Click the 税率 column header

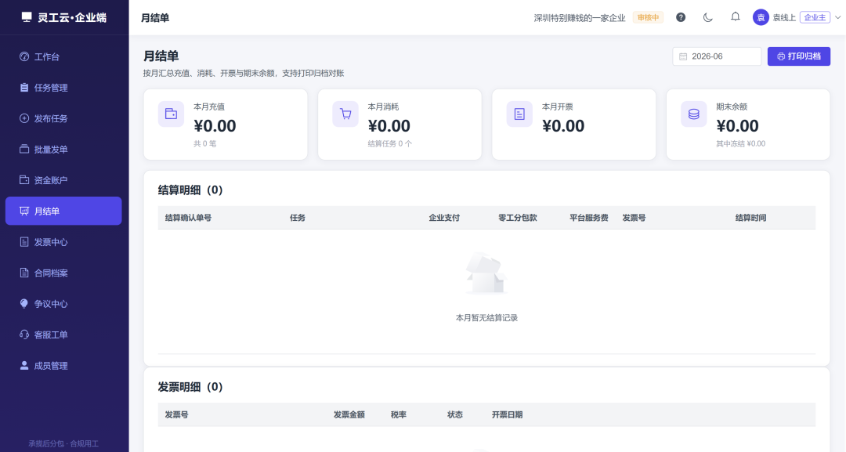[399, 414]
